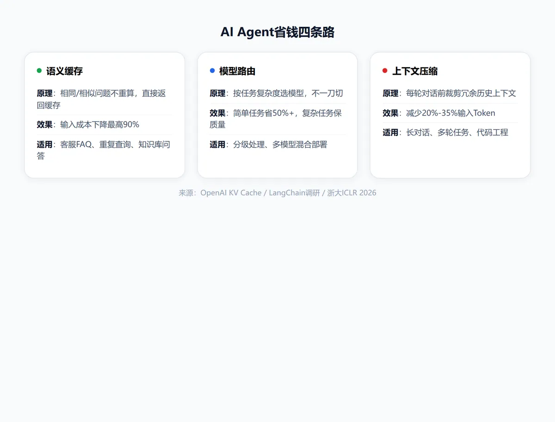The height and width of the screenshot is (422, 555).
Task: Click the line 相同/相似问题不重算，直接返回缓存
Action: [x=105, y=99]
